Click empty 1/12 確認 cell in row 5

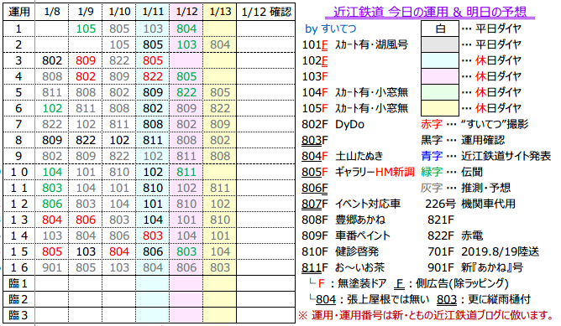pyautogui.click(x=266, y=92)
